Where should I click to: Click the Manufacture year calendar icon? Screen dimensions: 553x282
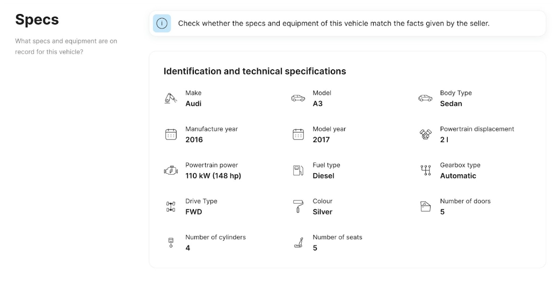point(171,135)
